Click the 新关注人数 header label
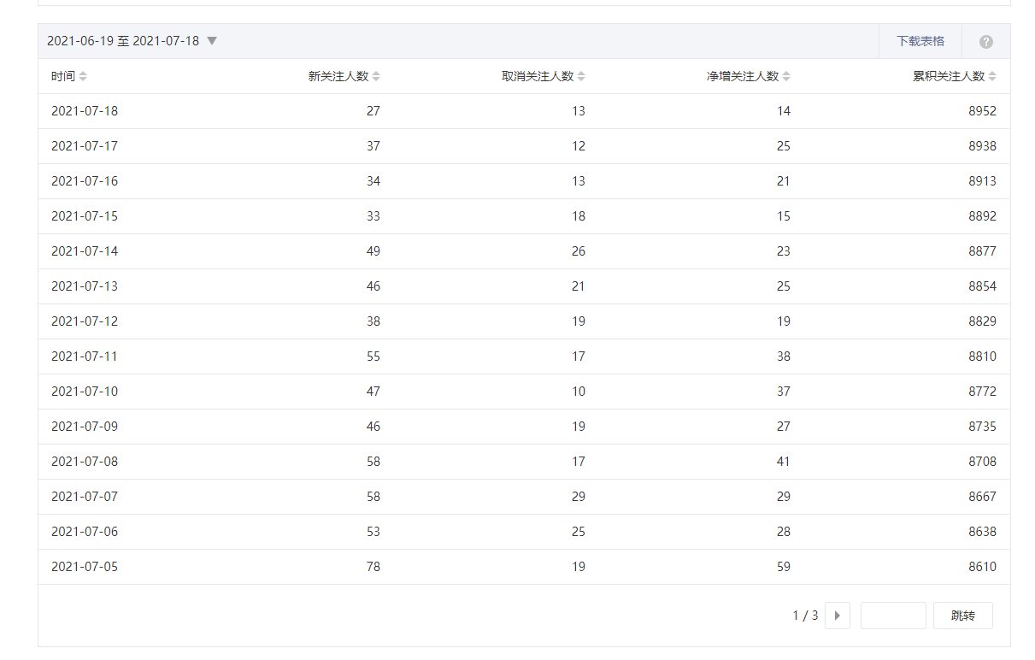Image resolution: width=1035 pixels, height=660 pixels. (x=338, y=76)
